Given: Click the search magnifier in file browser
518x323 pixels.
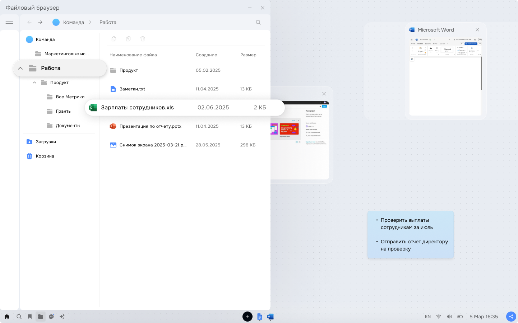Looking at the screenshot, I should (x=258, y=22).
